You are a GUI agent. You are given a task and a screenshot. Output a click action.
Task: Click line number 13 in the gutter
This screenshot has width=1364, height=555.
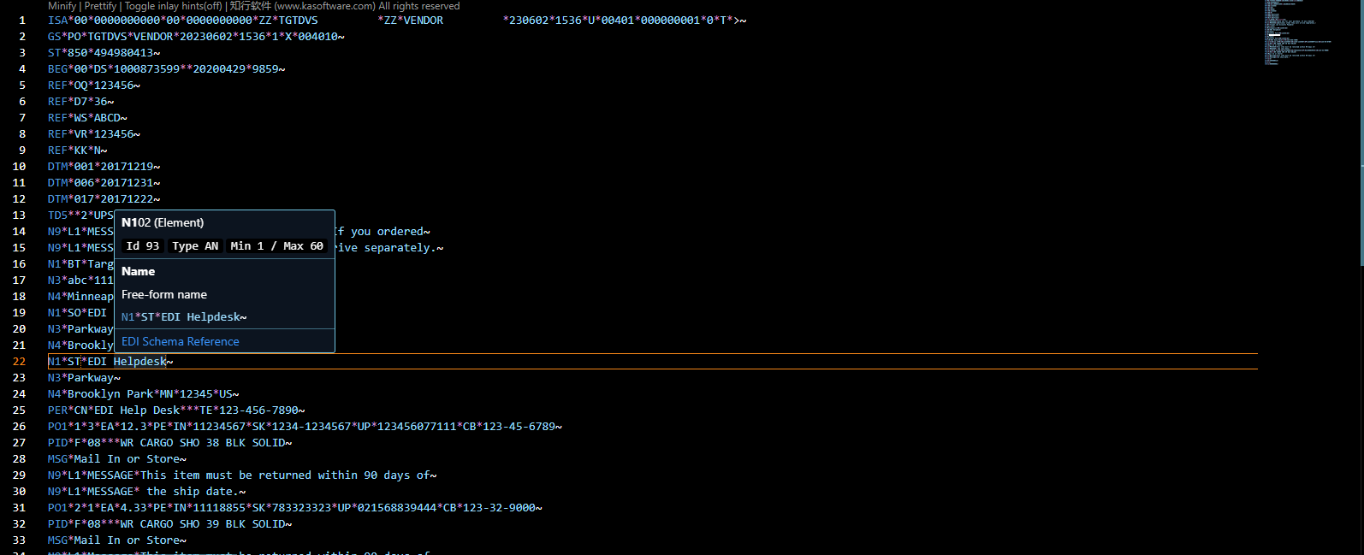click(x=19, y=215)
